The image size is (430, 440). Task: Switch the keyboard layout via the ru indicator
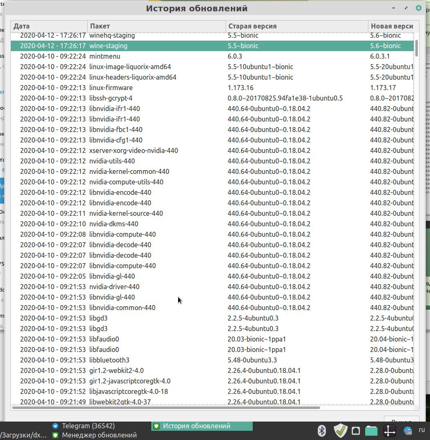[x=422, y=430]
